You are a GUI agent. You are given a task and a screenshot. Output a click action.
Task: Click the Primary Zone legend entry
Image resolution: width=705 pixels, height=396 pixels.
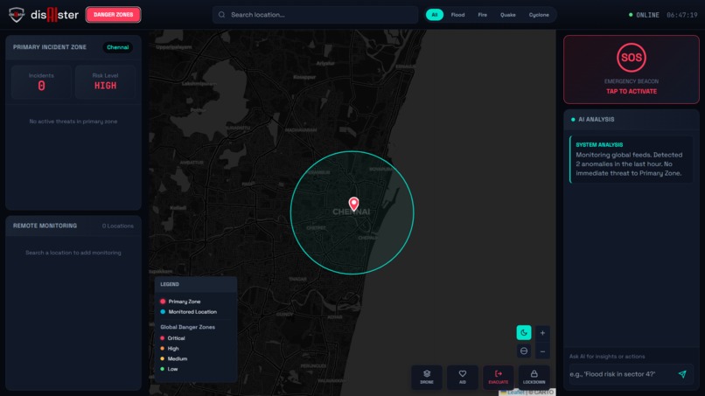180,302
